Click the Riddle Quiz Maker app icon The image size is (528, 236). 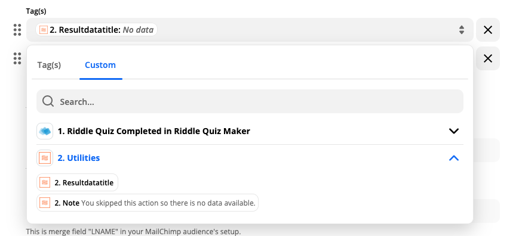(x=45, y=131)
